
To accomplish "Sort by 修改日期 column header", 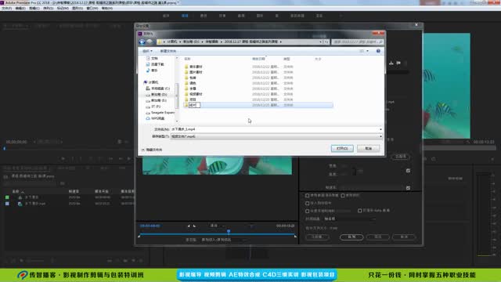I will click(x=258, y=60).
